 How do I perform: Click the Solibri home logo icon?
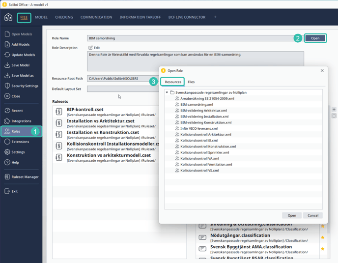tap(8, 17)
